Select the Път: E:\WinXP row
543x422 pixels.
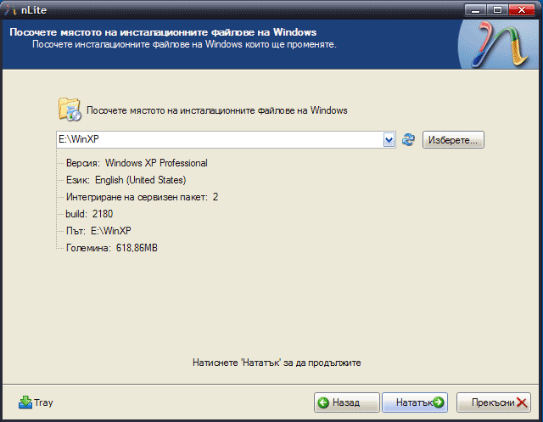coord(98,231)
